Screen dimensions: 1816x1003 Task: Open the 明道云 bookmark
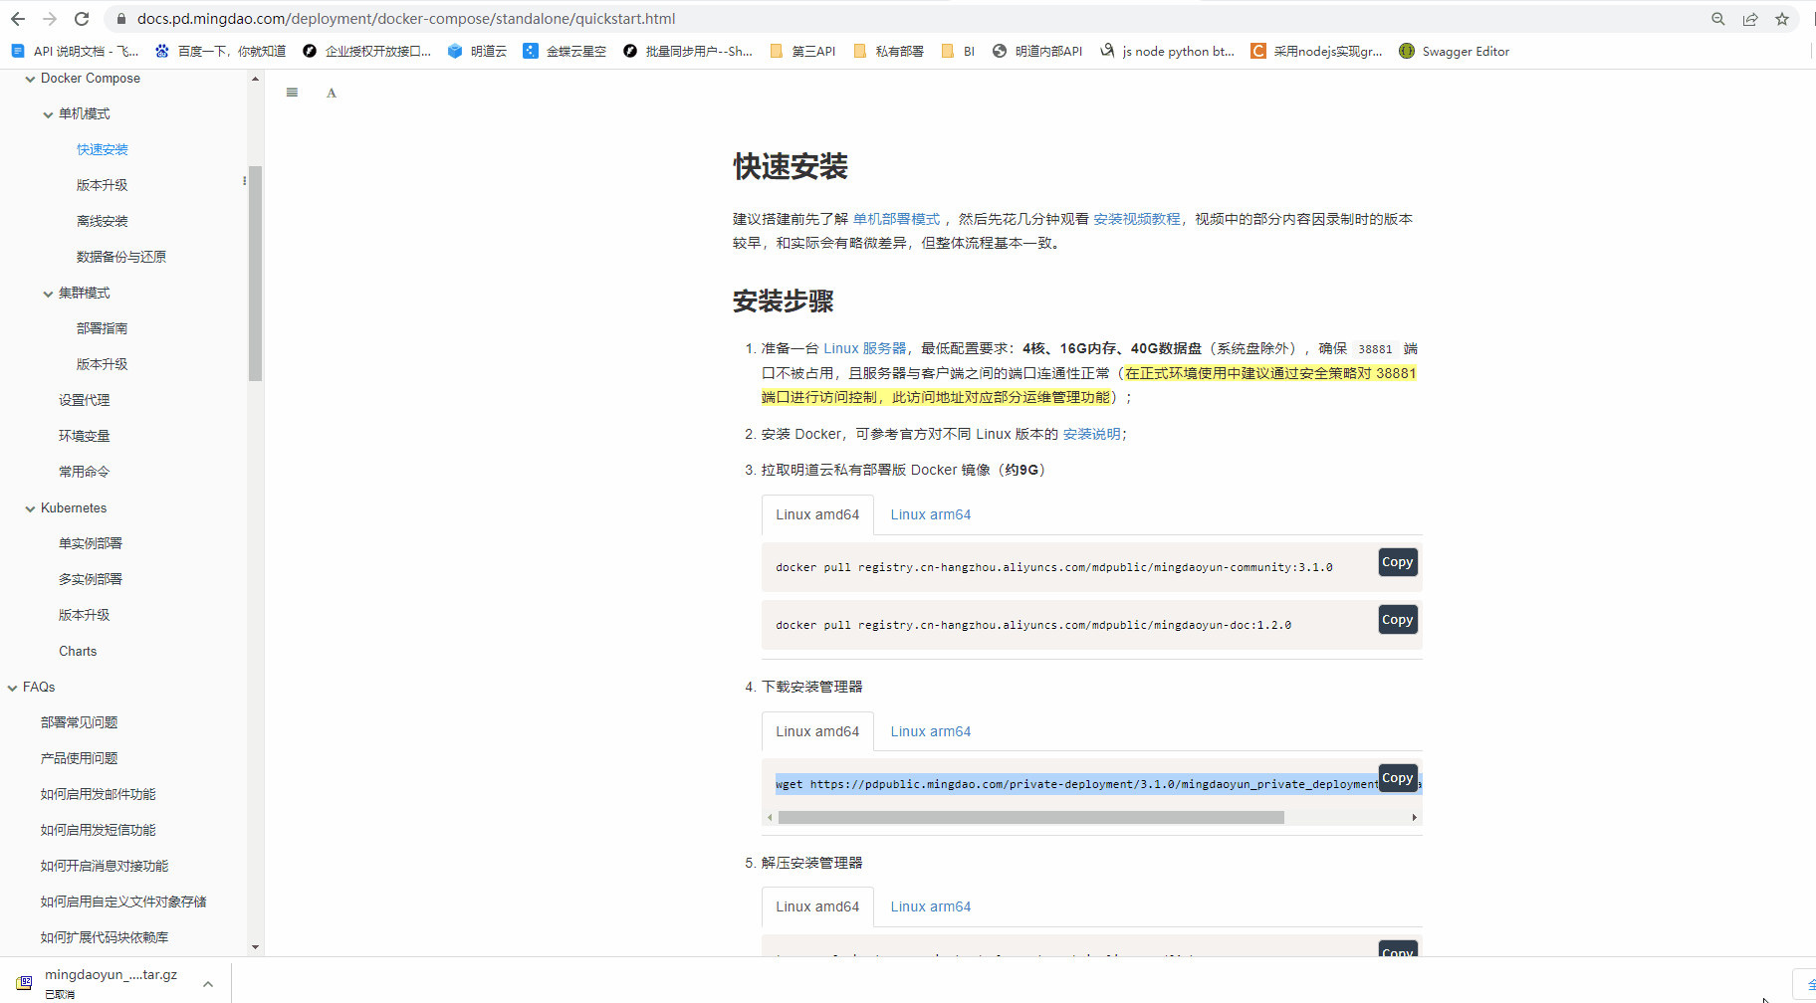pyautogui.click(x=477, y=51)
